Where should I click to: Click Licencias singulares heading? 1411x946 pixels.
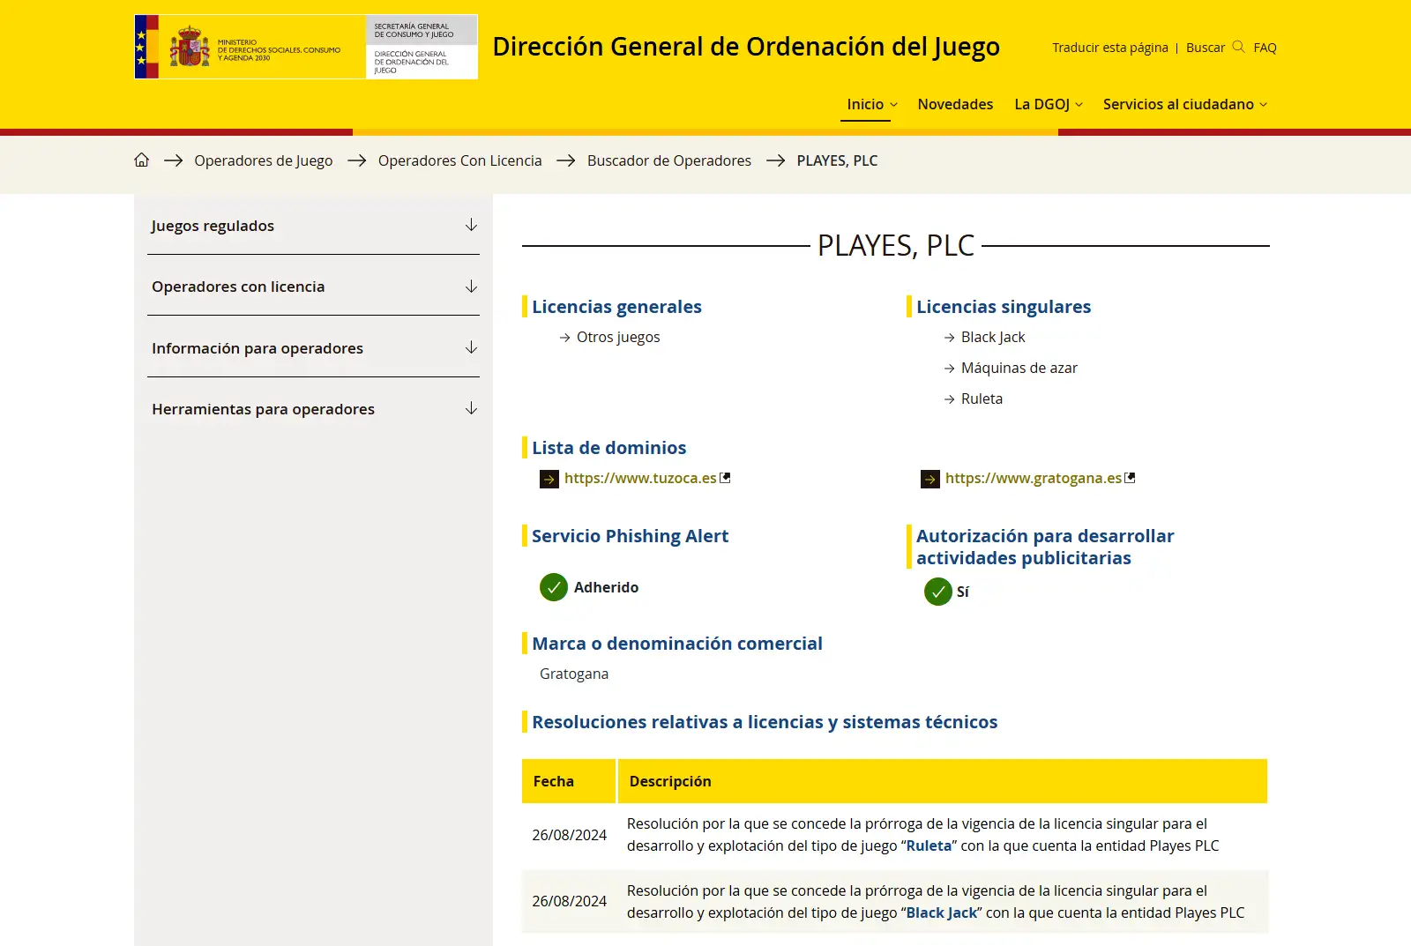coord(1004,307)
